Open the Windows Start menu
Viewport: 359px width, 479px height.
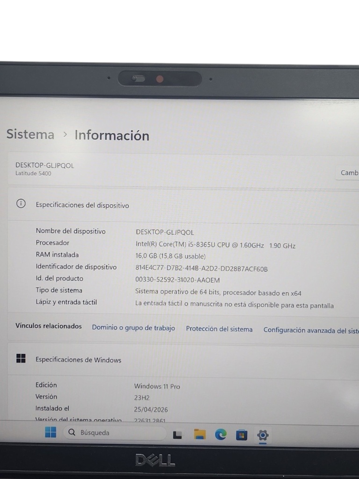click(x=50, y=432)
